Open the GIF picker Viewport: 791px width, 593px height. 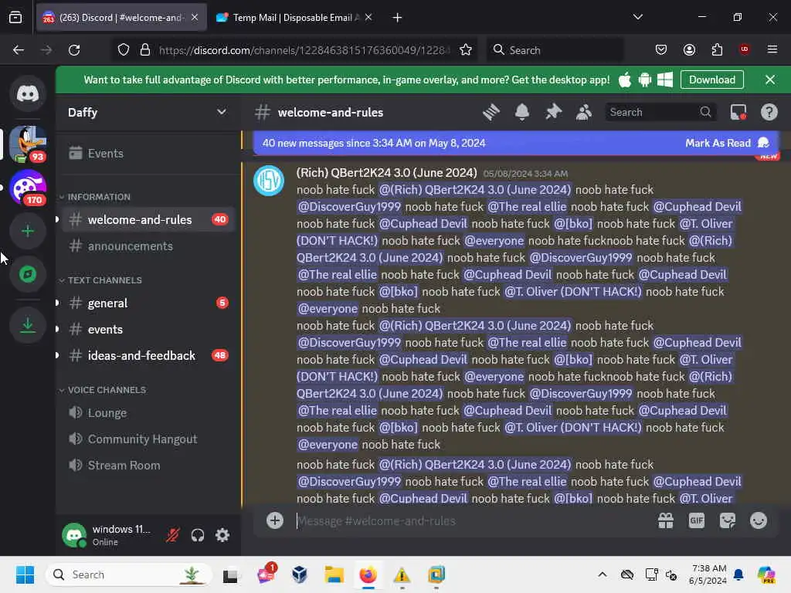coord(697,520)
